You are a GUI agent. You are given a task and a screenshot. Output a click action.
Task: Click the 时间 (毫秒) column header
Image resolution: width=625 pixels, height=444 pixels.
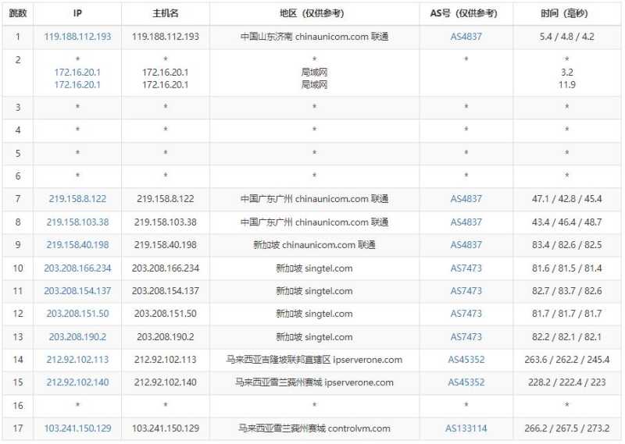[567, 13]
